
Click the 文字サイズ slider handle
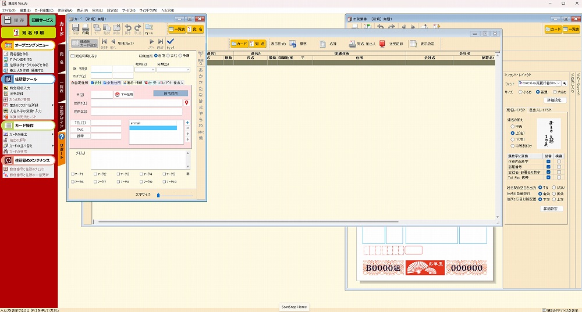(158, 195)
